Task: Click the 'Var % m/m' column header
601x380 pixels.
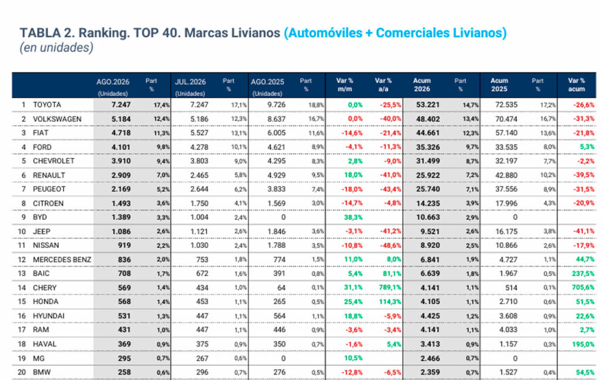Action: pyautogui.click(x=345, y=84)
